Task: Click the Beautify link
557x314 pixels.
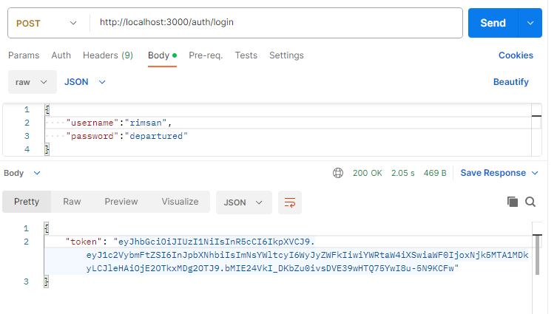Action: tap(511, 82)
